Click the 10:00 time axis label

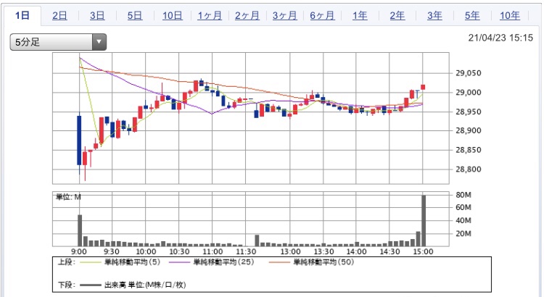(146, 251)
